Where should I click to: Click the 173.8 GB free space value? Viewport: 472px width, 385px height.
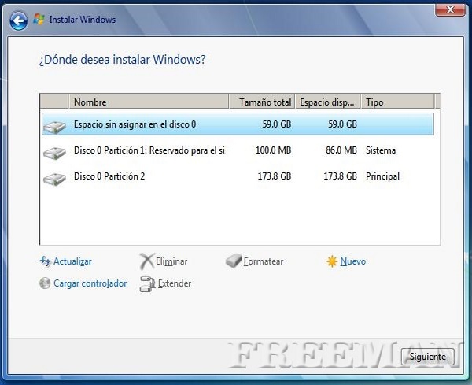341,176
